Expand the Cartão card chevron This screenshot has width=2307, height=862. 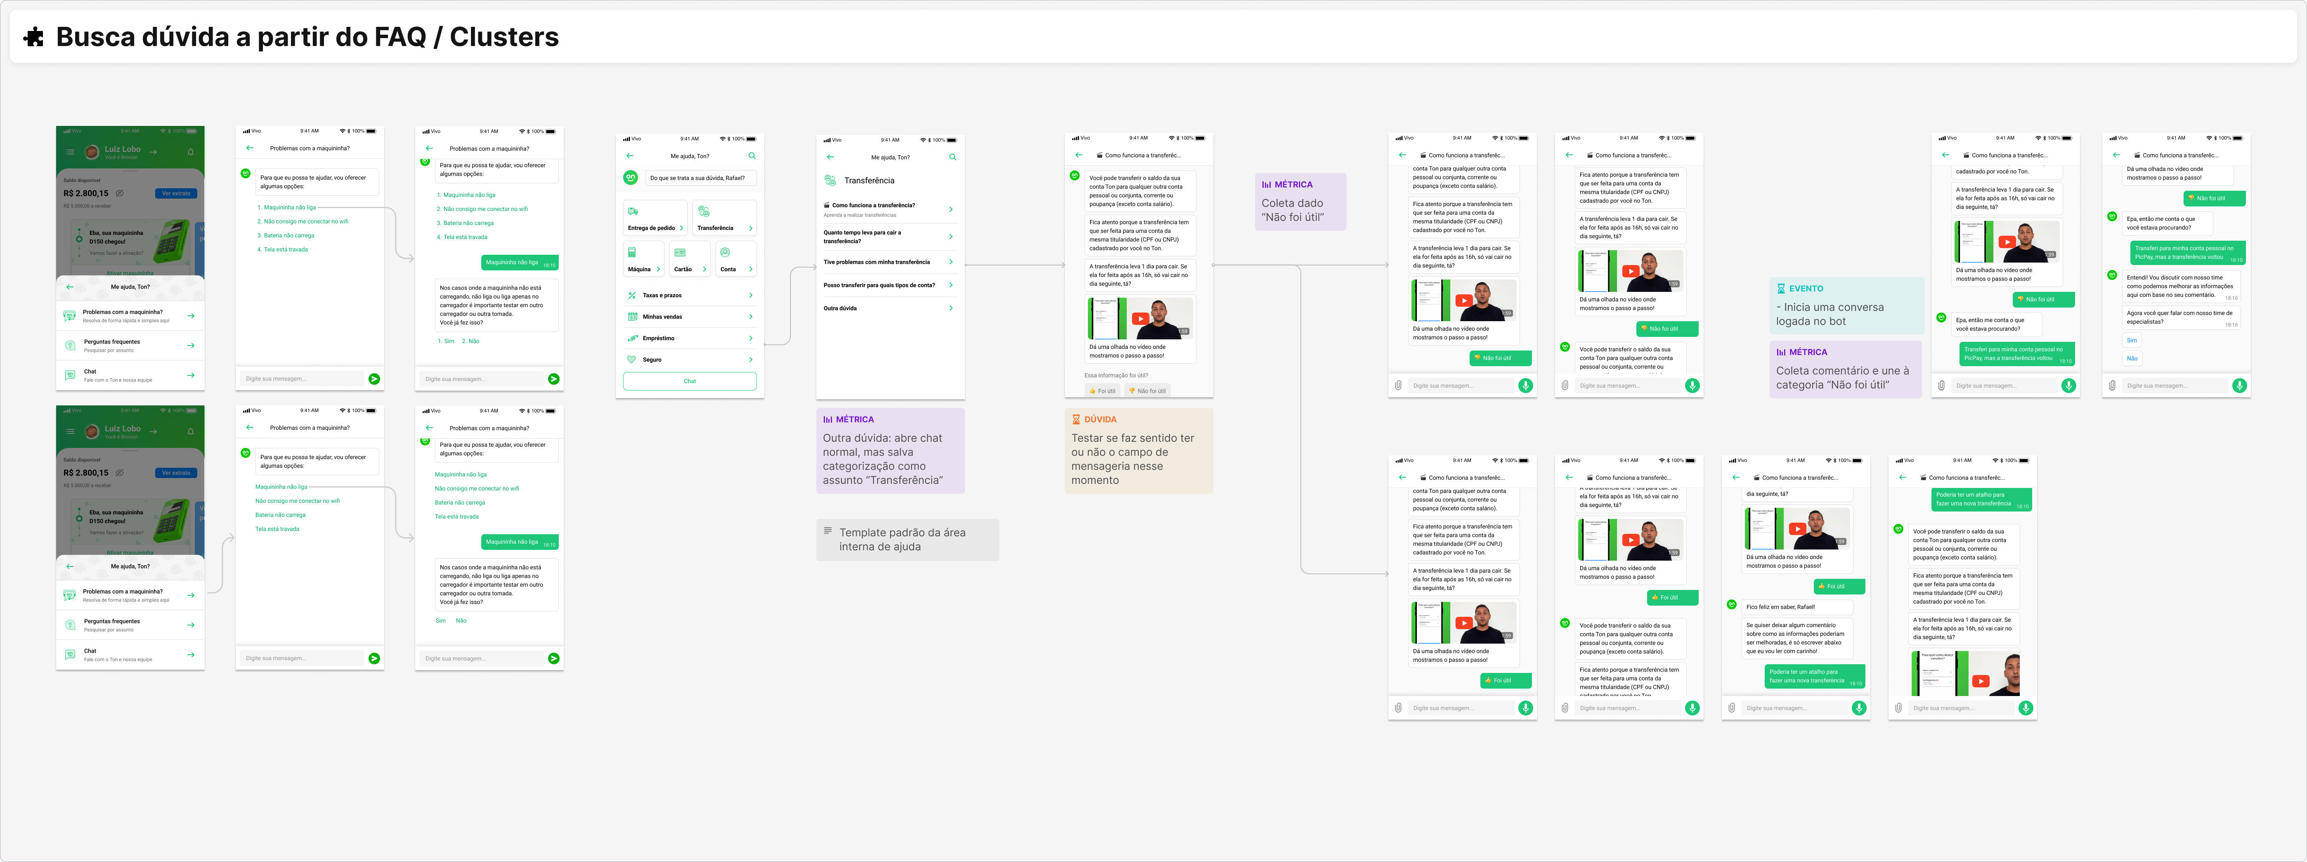705,269
